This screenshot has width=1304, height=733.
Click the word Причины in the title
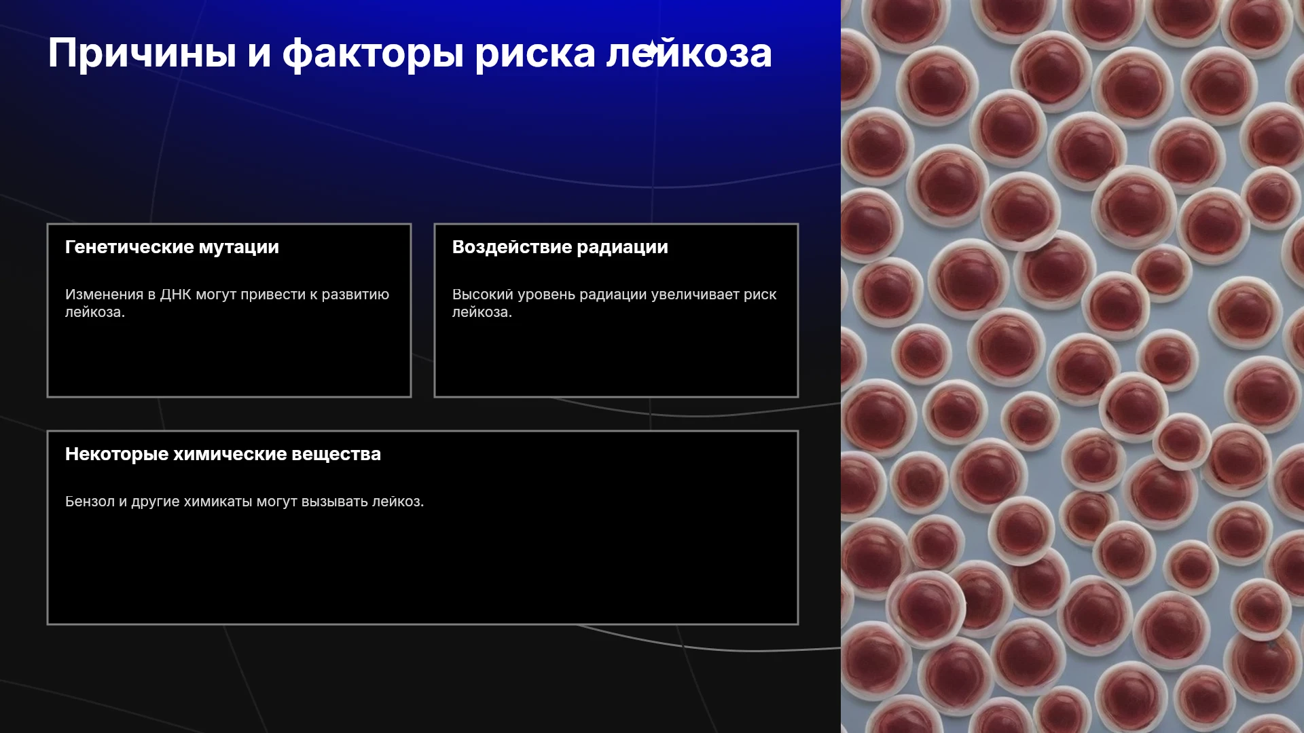(142, 53)
